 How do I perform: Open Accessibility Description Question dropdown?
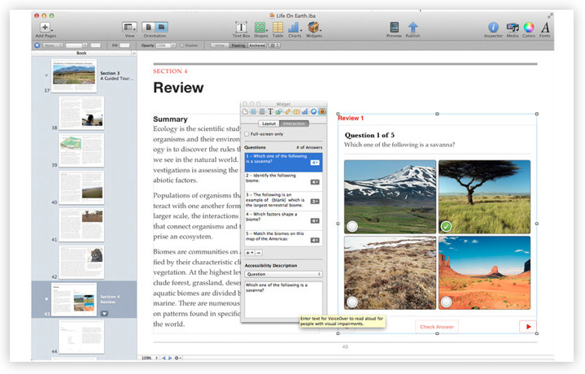[283, 274]
